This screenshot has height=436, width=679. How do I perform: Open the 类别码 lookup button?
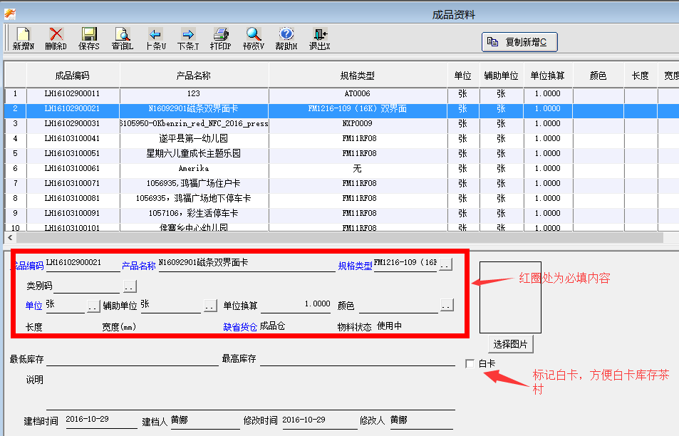(x=130, y=286)
